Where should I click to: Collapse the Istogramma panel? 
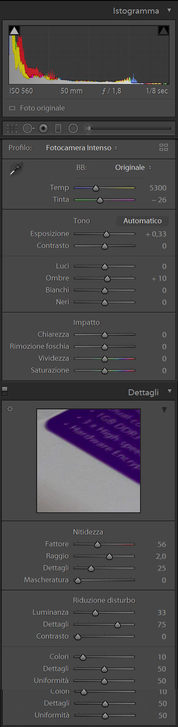[169, 11]
